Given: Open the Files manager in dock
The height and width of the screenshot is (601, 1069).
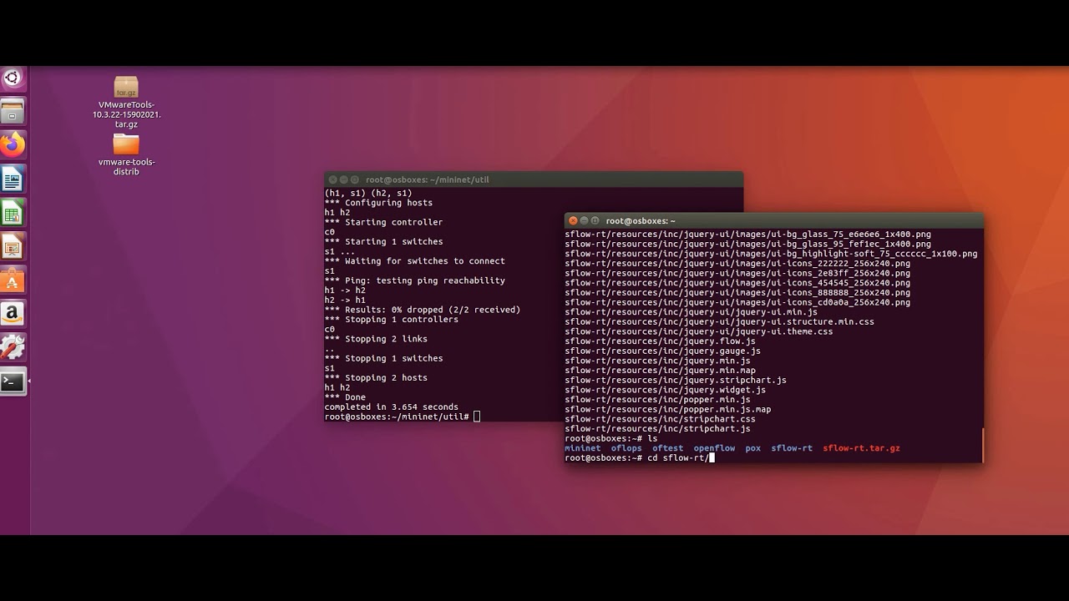Looking at the screenshot, I should click(x=13, y=111).
